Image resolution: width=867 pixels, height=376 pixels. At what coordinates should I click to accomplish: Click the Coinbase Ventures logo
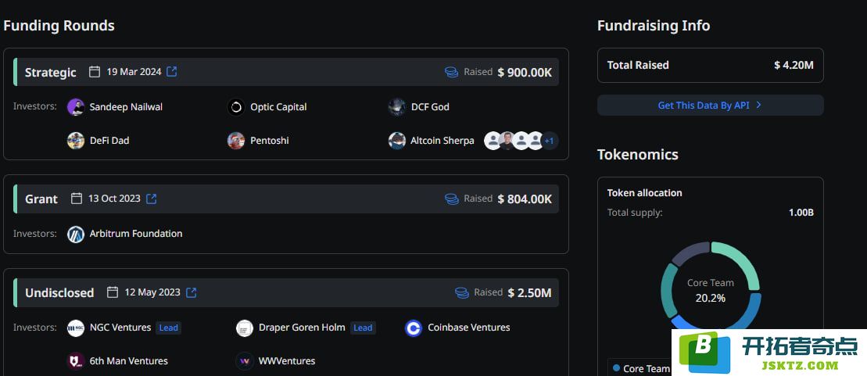click(x=414, y=328)
